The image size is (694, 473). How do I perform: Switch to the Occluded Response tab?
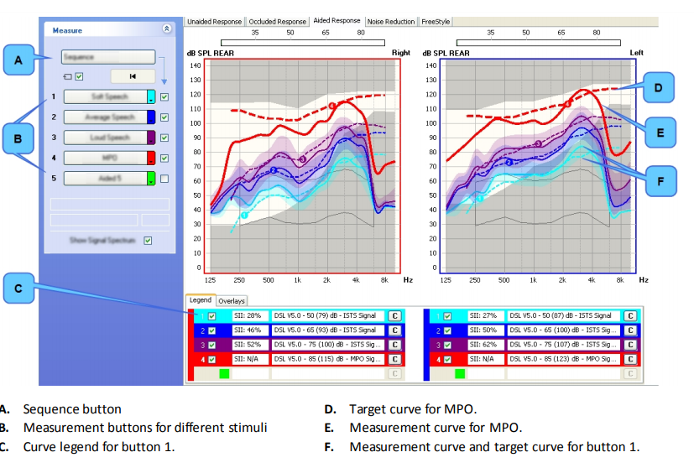click(x=277, y=22)
